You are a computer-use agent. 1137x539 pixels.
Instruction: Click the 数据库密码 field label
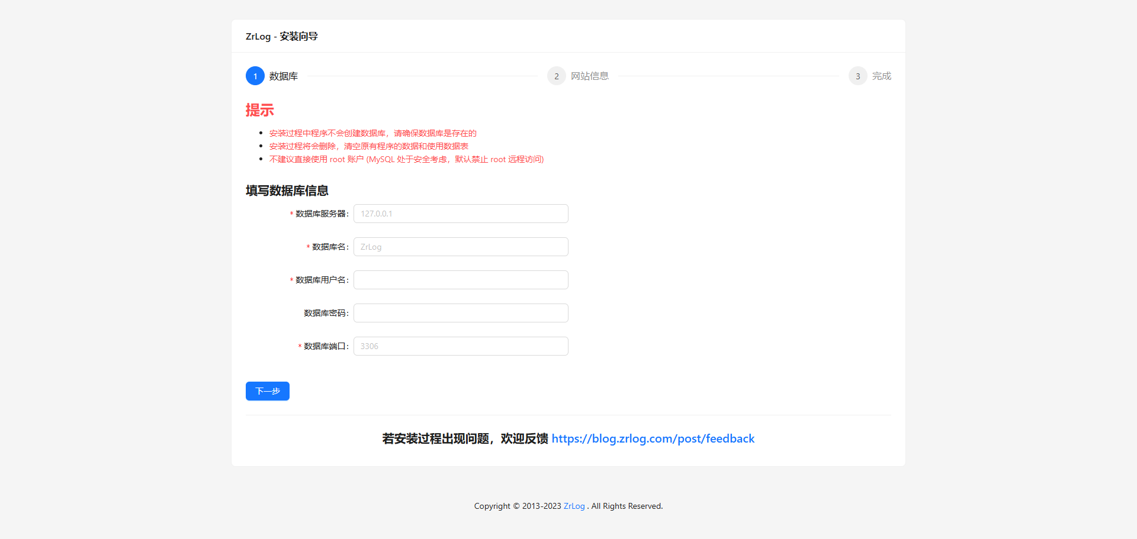point(325,313)
